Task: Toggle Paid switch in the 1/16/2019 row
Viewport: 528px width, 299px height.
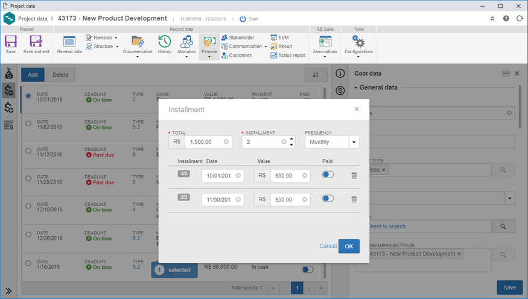Action: 307,269
